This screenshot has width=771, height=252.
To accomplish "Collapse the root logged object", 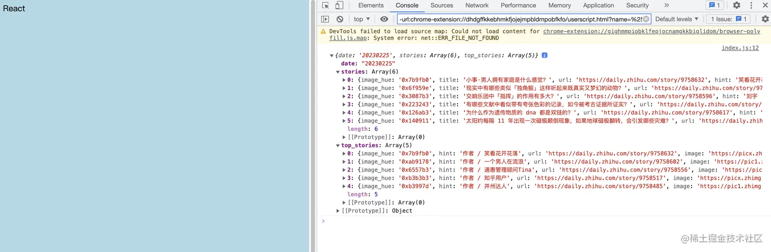I will click(332, 55).
